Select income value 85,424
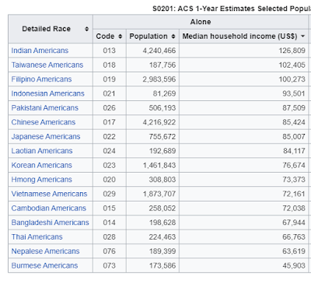Viewport: 311px width, 284px height. pyautogui.click(x=294, y=122)
